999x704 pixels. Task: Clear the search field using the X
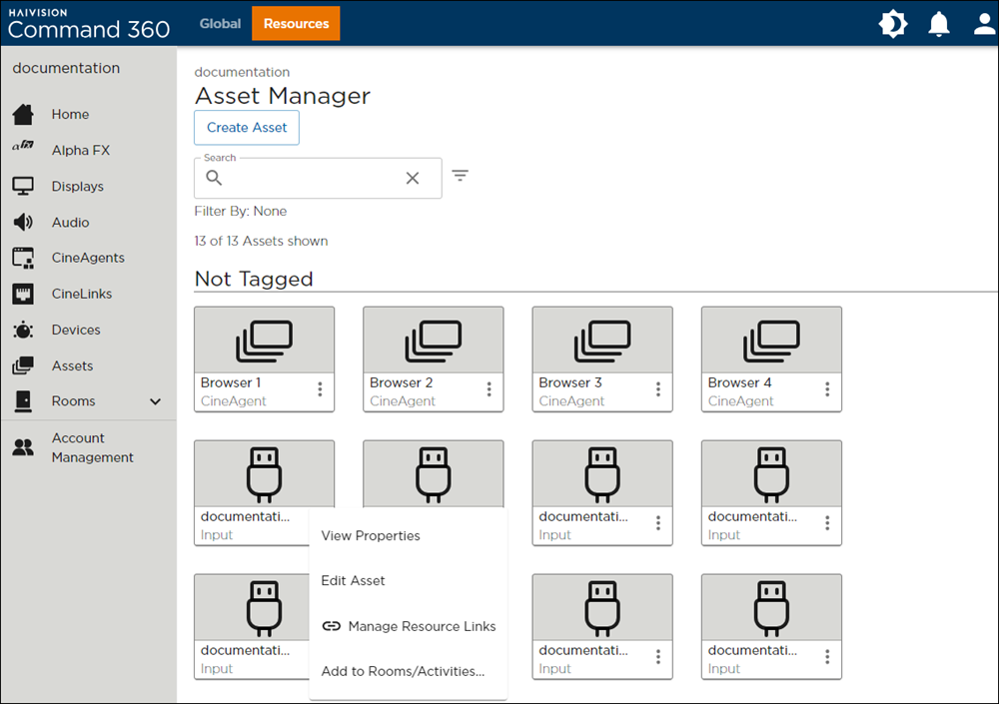click(x=413, y=177)
